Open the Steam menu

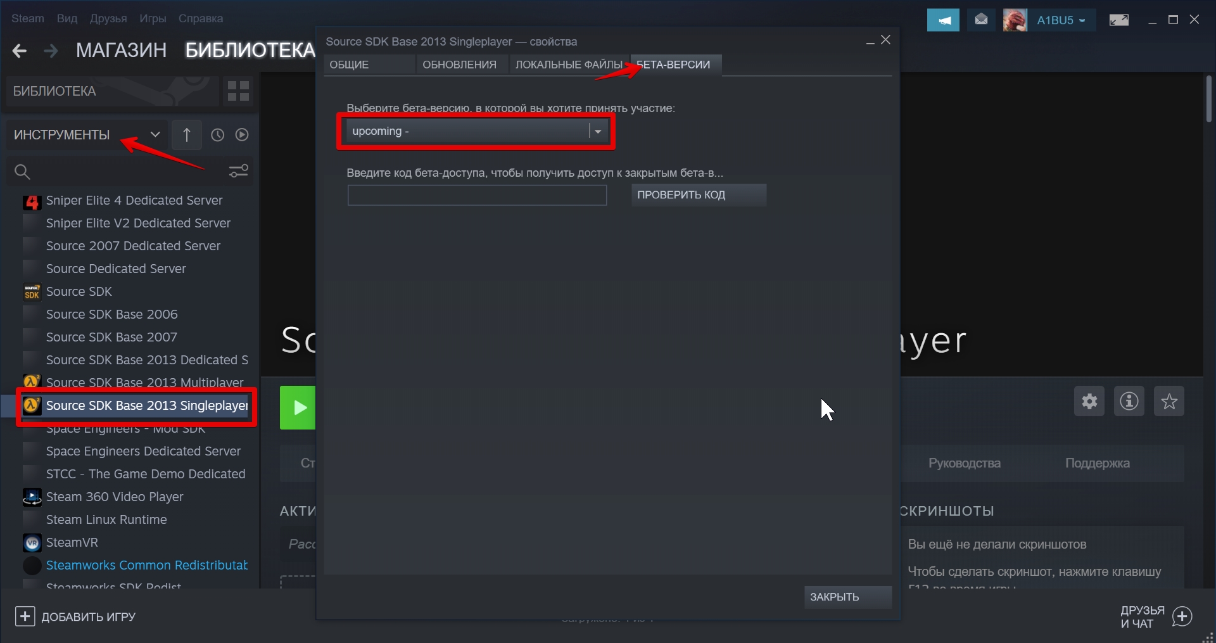(x=28, y=18)
